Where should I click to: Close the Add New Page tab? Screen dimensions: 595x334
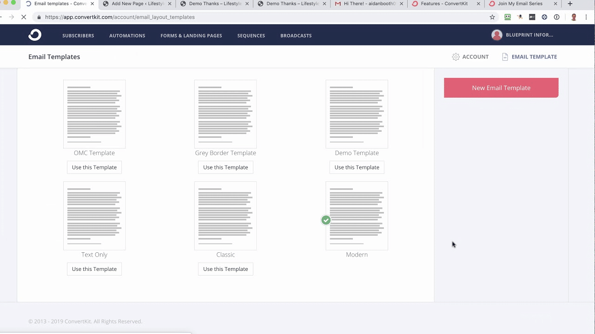coord(170,4)
